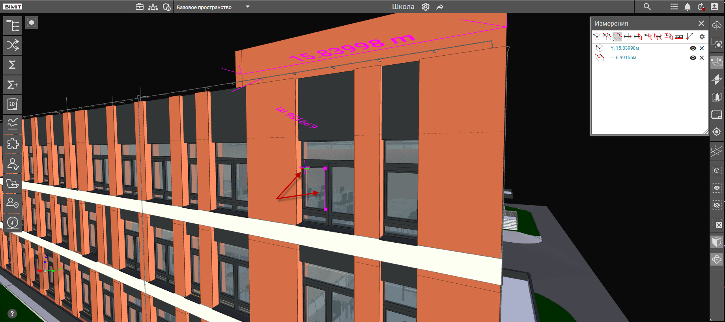Select the ruler measurement tool
The width and height of the screenshot is (725, 322).
[678, 37]
